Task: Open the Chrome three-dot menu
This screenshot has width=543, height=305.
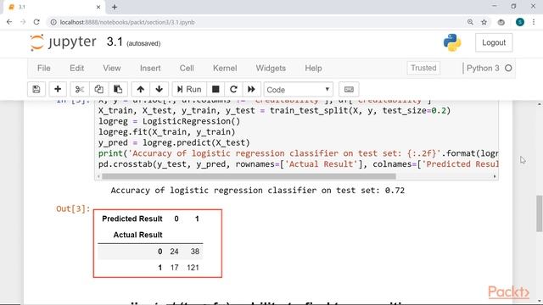Action: (534, 22)
